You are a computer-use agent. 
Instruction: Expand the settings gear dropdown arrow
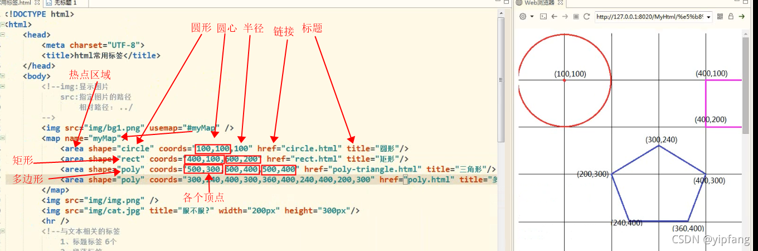[532, 17]
